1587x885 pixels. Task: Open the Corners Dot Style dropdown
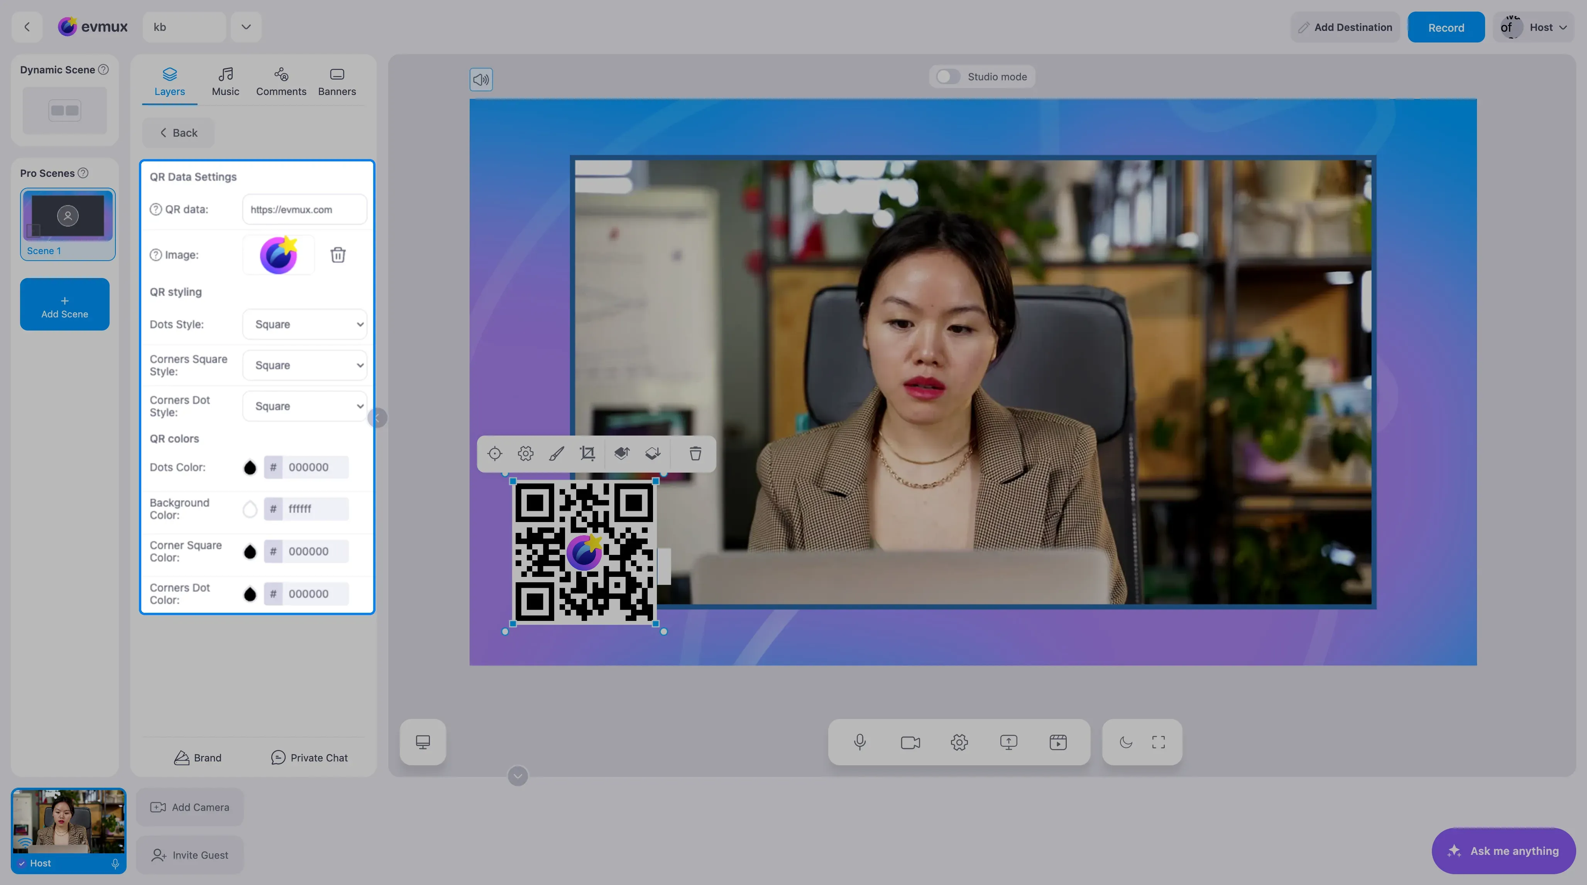pyautogui.click(x=305, y=406)
